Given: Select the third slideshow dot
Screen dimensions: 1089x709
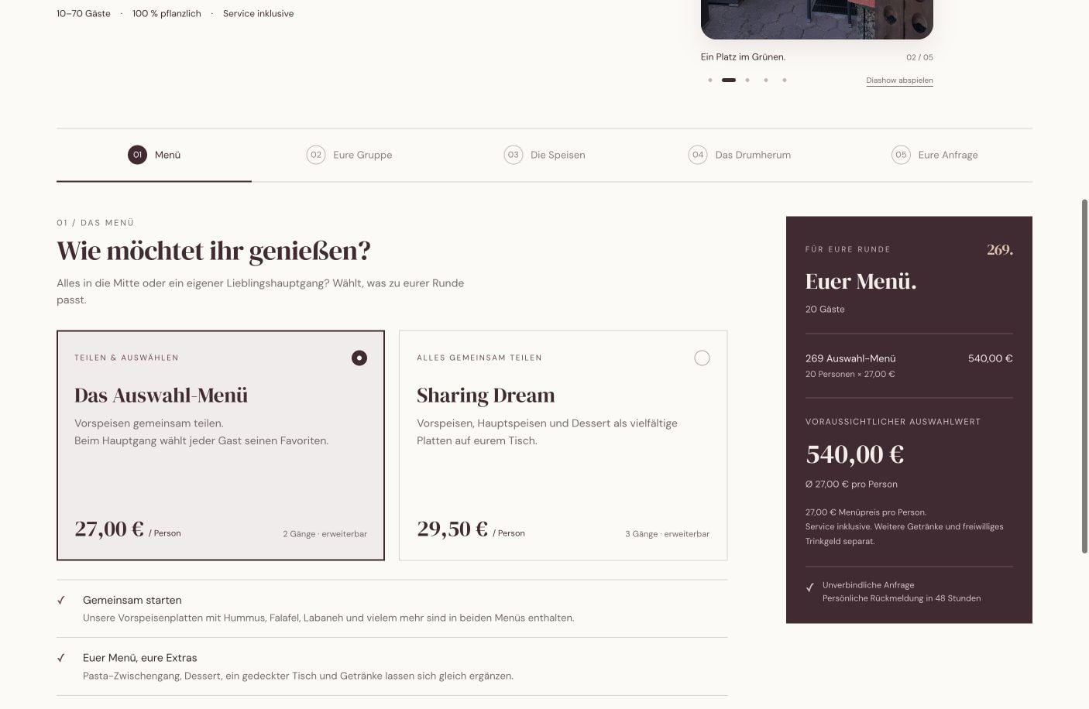Looking at the screenshot, I should (x=747, y=80).
